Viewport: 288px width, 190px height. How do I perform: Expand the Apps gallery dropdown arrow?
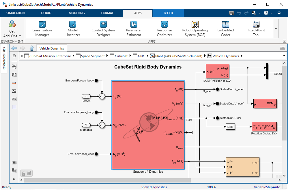pyautogui.click(x=276, y=29)
